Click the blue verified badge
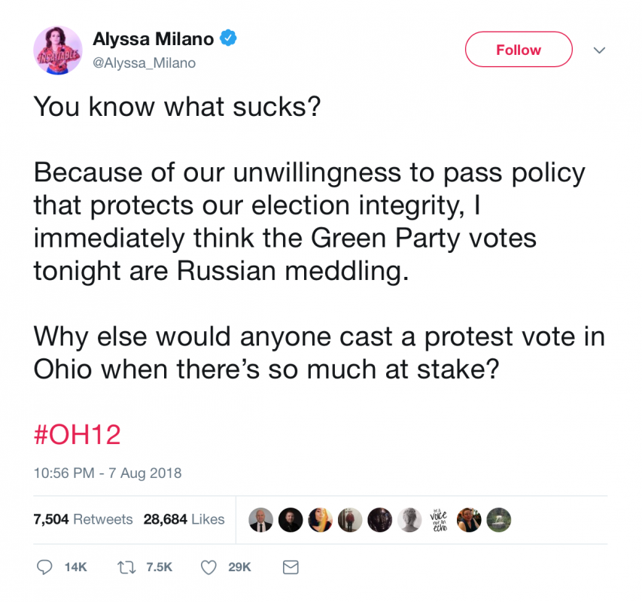This screenshot has width=642, height=602. [x=228, y=38]
